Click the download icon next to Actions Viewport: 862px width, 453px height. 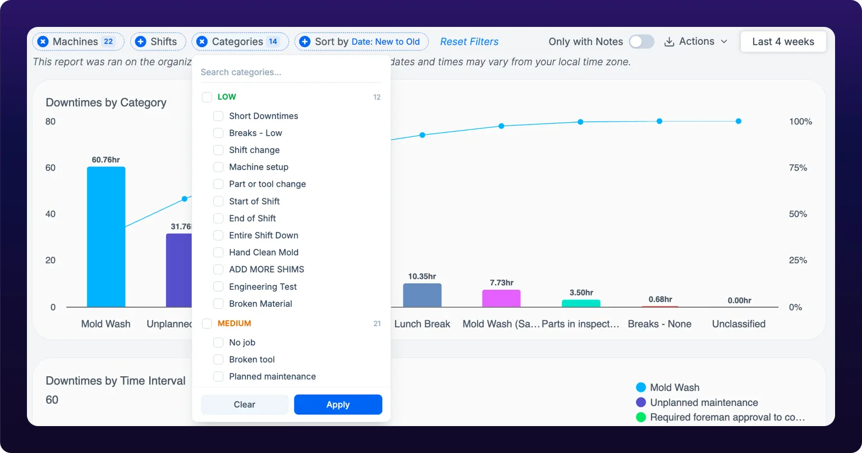[x=669, y=41]
